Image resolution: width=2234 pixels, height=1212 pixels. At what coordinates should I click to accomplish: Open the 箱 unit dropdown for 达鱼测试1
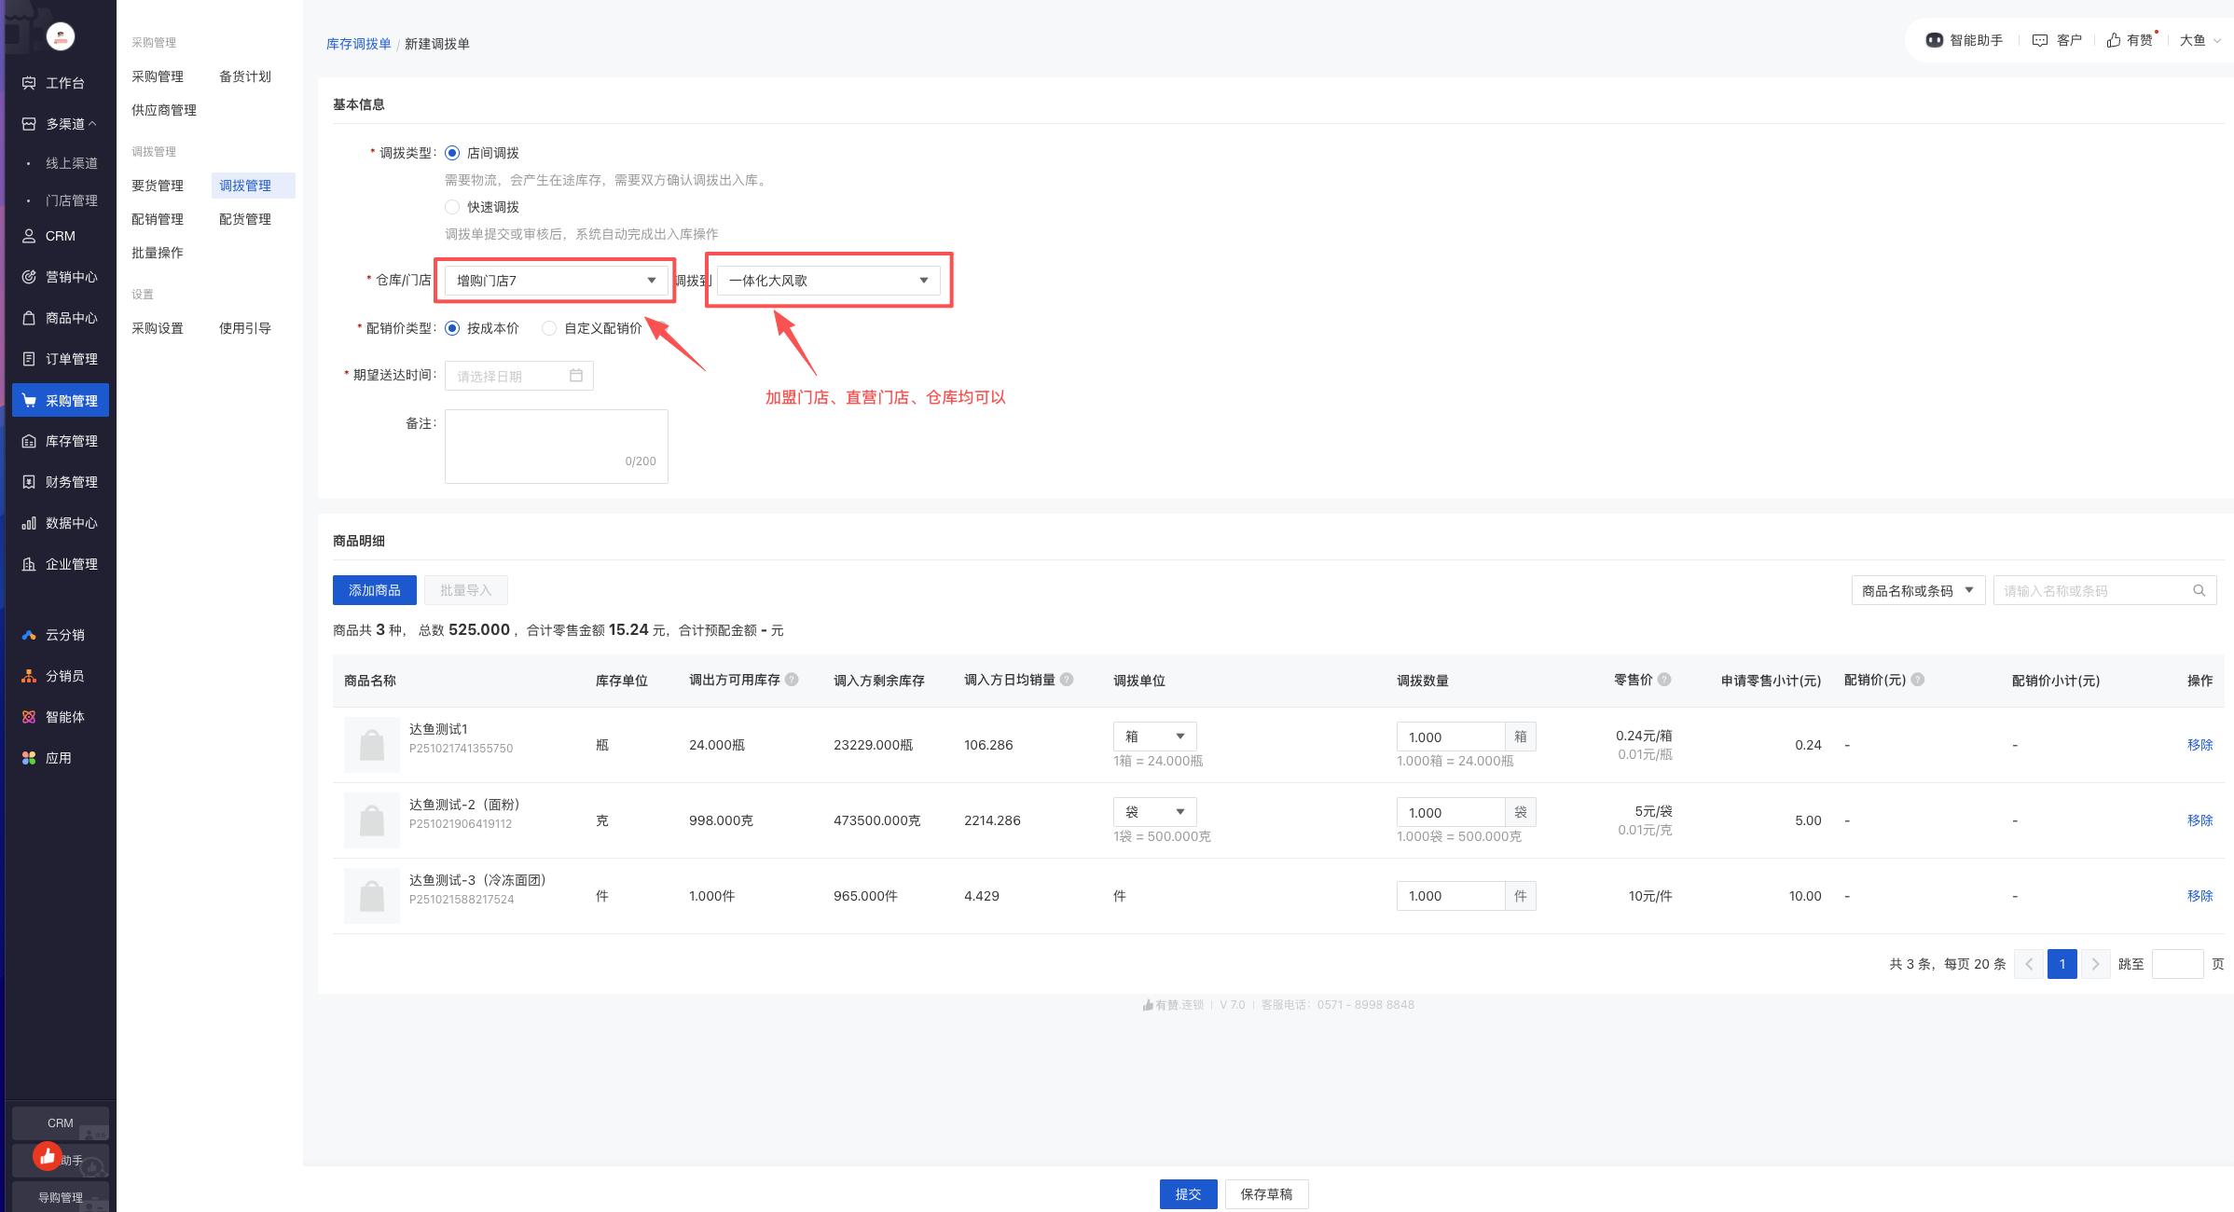tap(1154, 737)
